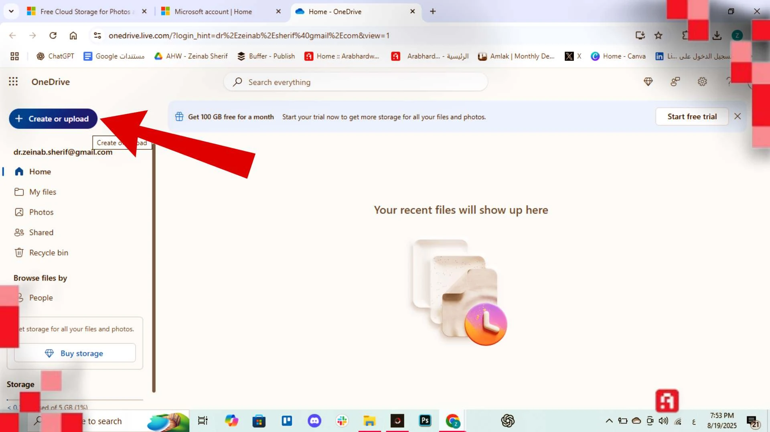The width and height of the screenshot is (770, 432).
Task: Click the Create or upload button
Action: [53, 119]
